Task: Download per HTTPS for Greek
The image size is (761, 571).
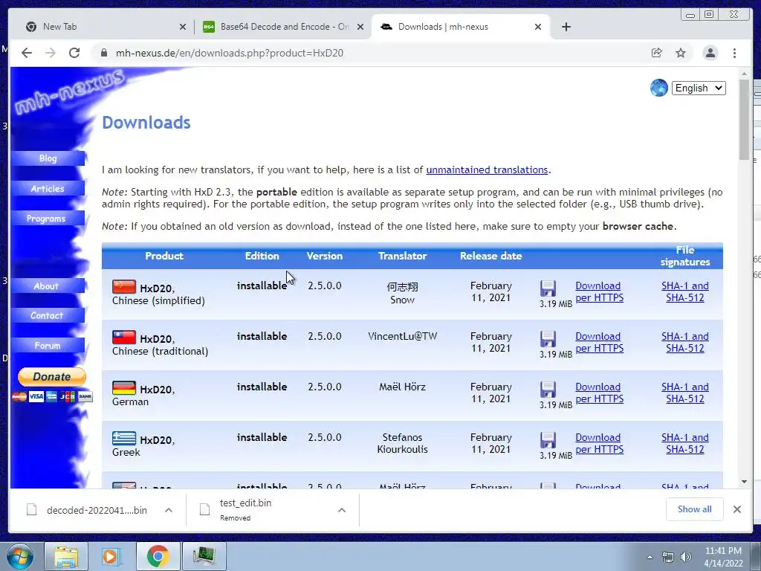Action: (600, 443)
